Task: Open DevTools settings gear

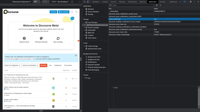Action: coord(190,2)
